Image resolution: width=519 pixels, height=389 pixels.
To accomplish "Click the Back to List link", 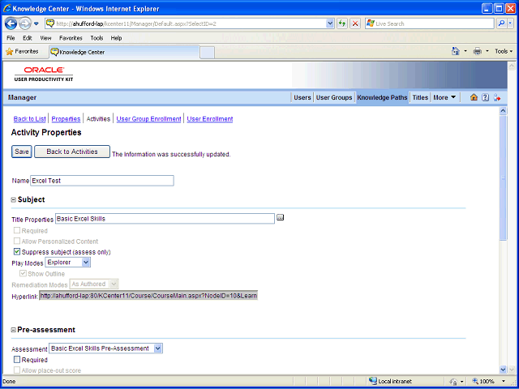I will pyautogui.click(x=29, y=119).
